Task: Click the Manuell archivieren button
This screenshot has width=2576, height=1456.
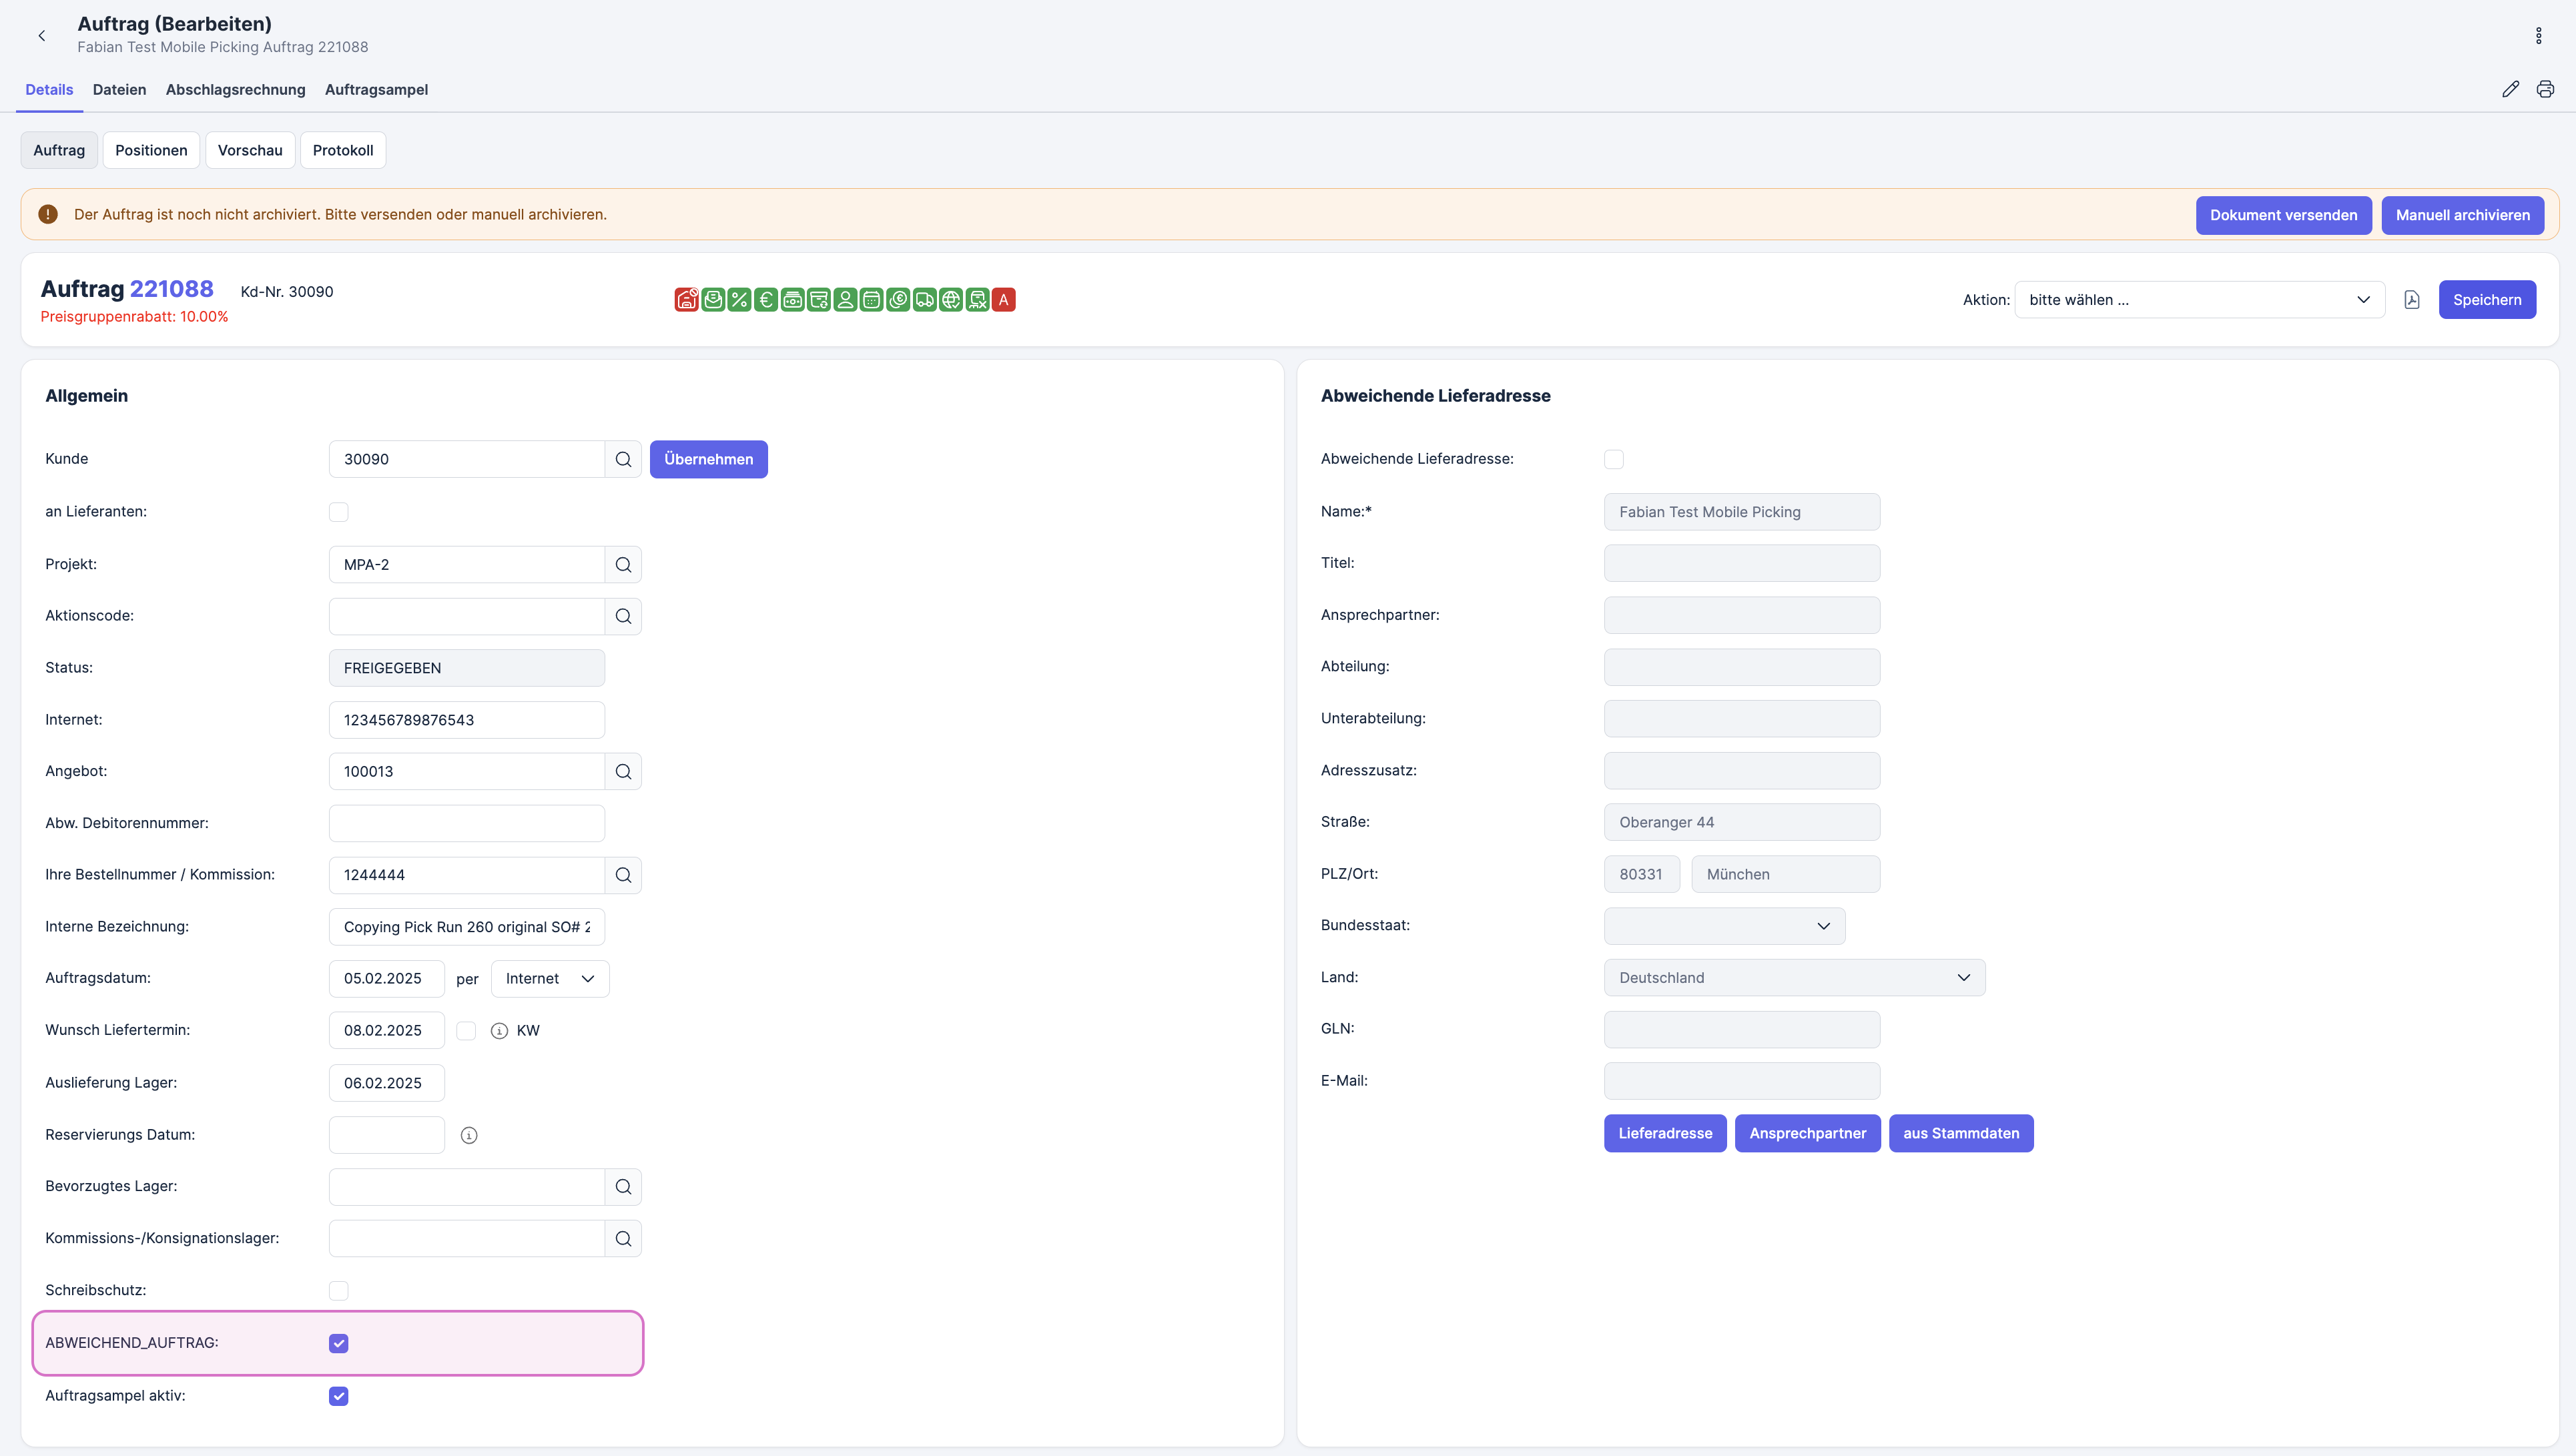Action: 2462,215
